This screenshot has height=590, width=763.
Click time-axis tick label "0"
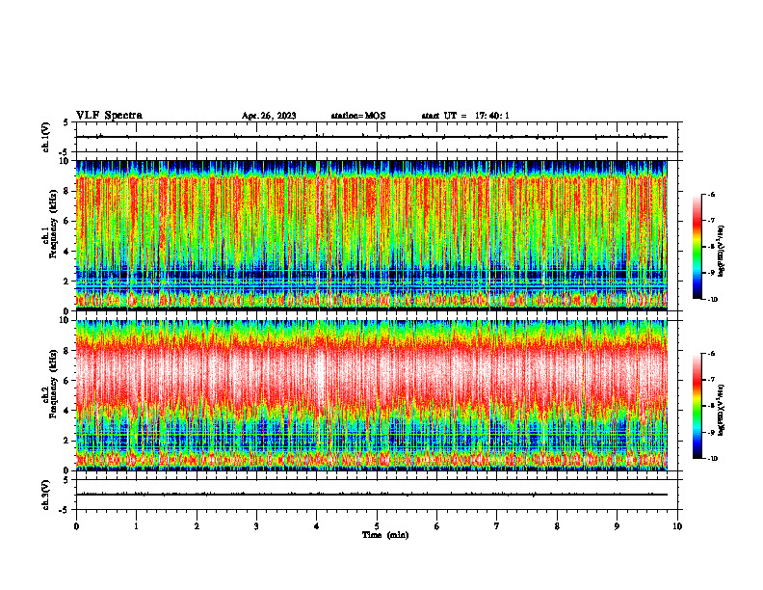pos(76,526)
